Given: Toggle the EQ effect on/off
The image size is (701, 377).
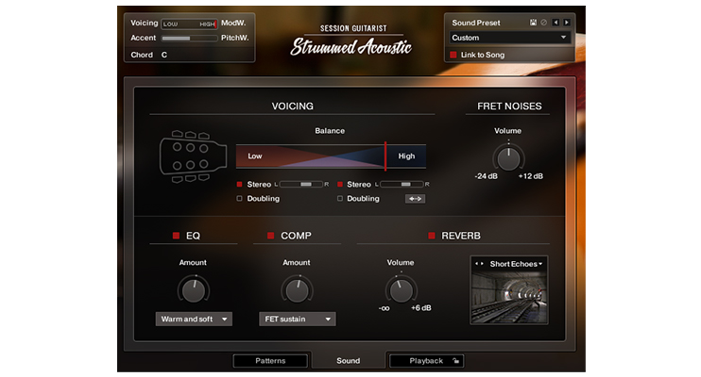Looking at the screenshot, I should coord(176,236).
